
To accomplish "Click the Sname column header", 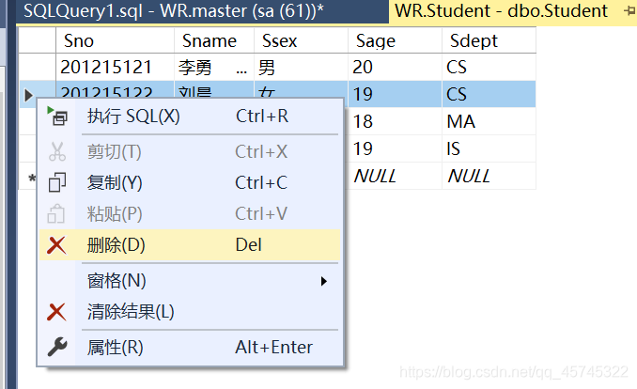I will 214,40.
